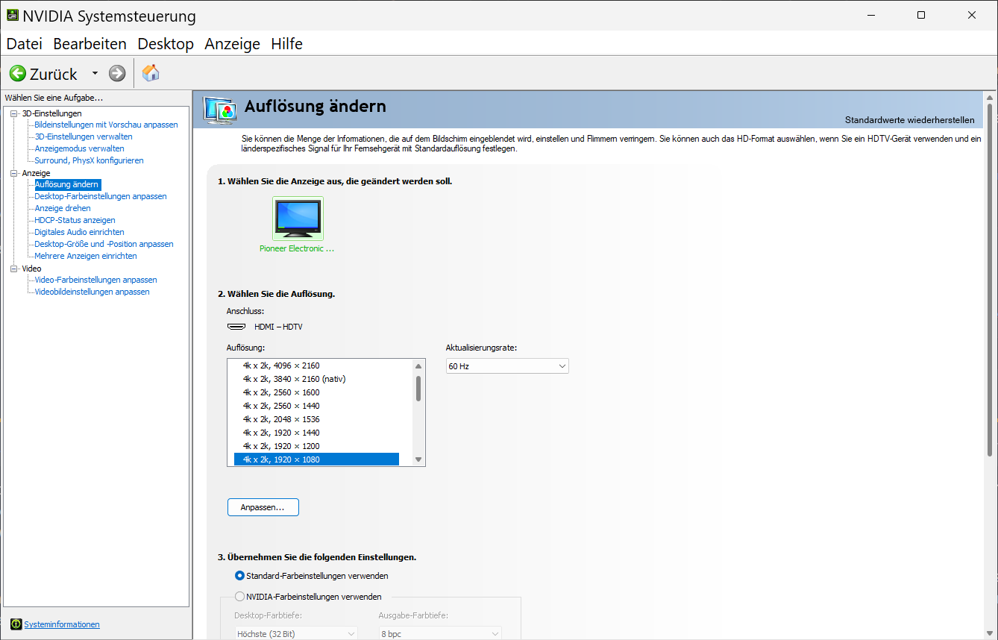Click resolution list scroll up arrow
The width and height of the screenshot is (998, 640).
(x=418, y=366)
